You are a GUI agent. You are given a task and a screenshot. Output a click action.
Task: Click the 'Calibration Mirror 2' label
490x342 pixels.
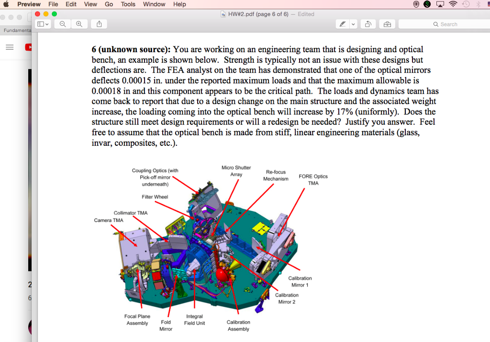click(287, 298)
